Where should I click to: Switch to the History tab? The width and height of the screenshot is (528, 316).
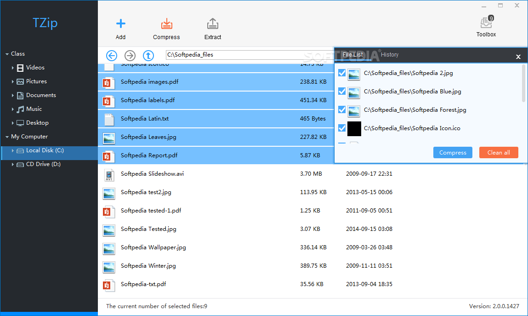pyautogui.click(x=390, y=55)
